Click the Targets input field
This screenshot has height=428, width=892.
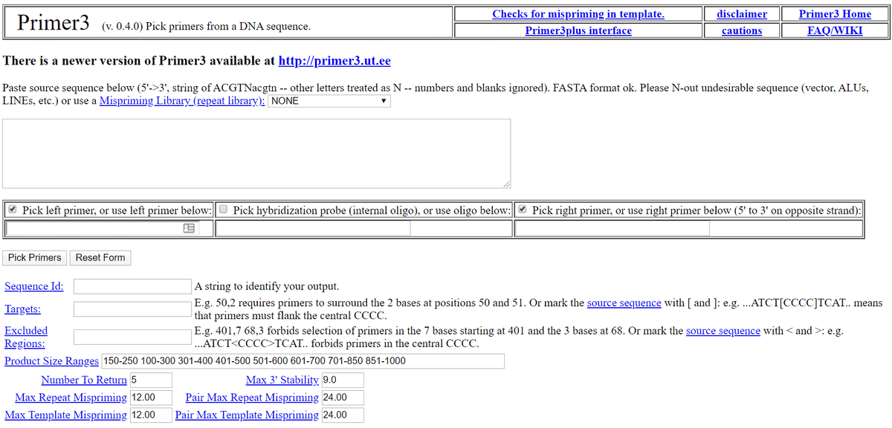pyautogui.click(x=132, y=309)
